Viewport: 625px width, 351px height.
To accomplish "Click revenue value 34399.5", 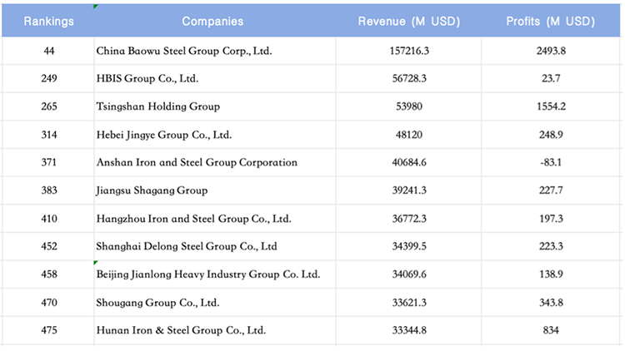I will (x=408, y=246).
